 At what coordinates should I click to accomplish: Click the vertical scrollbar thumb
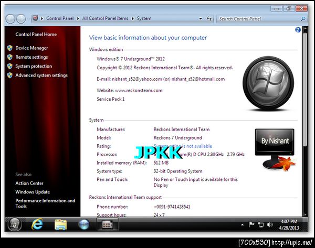(x=305, y=89)
